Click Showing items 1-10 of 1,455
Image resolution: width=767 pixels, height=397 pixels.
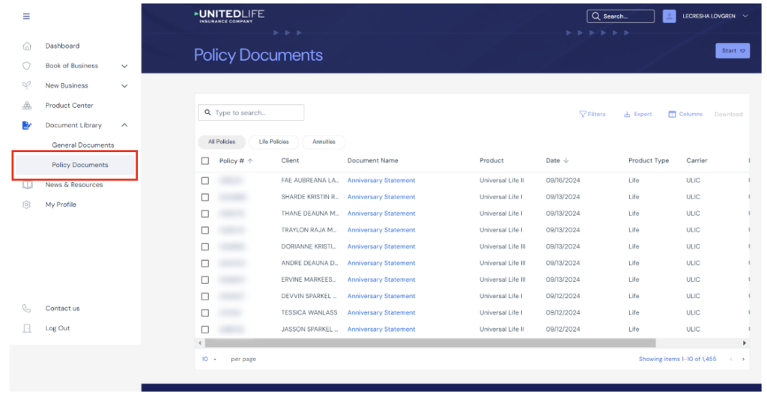pyautogui.click(x=677, y=360)
